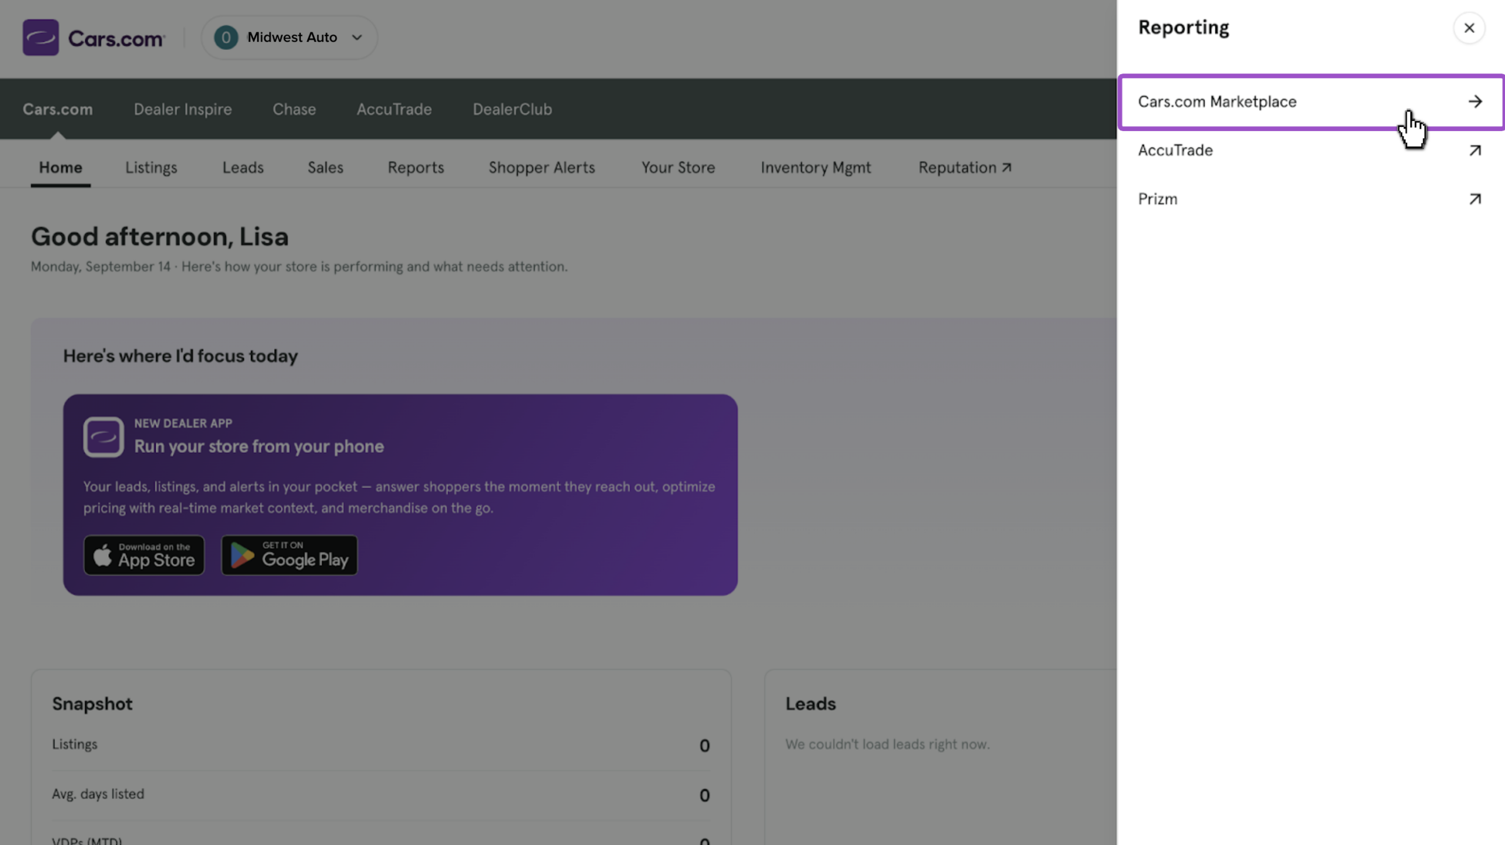Screen dimensions: 1505x845
Task: Click the external link arrow beside Prizm
Action: (1474, 199)
